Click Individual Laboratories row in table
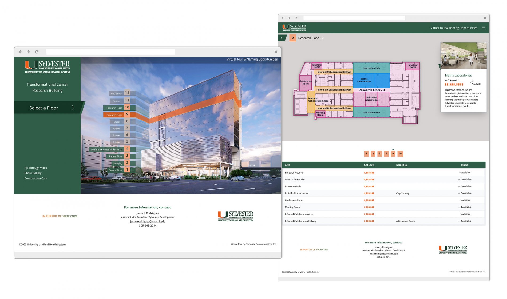Viewport: 507px width, 299px height. coord(383,193)
